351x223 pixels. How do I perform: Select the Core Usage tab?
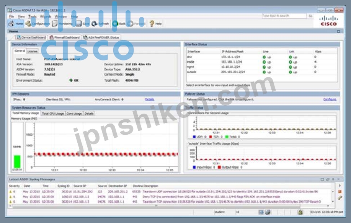pyautogui.click(x=74, y=114)
